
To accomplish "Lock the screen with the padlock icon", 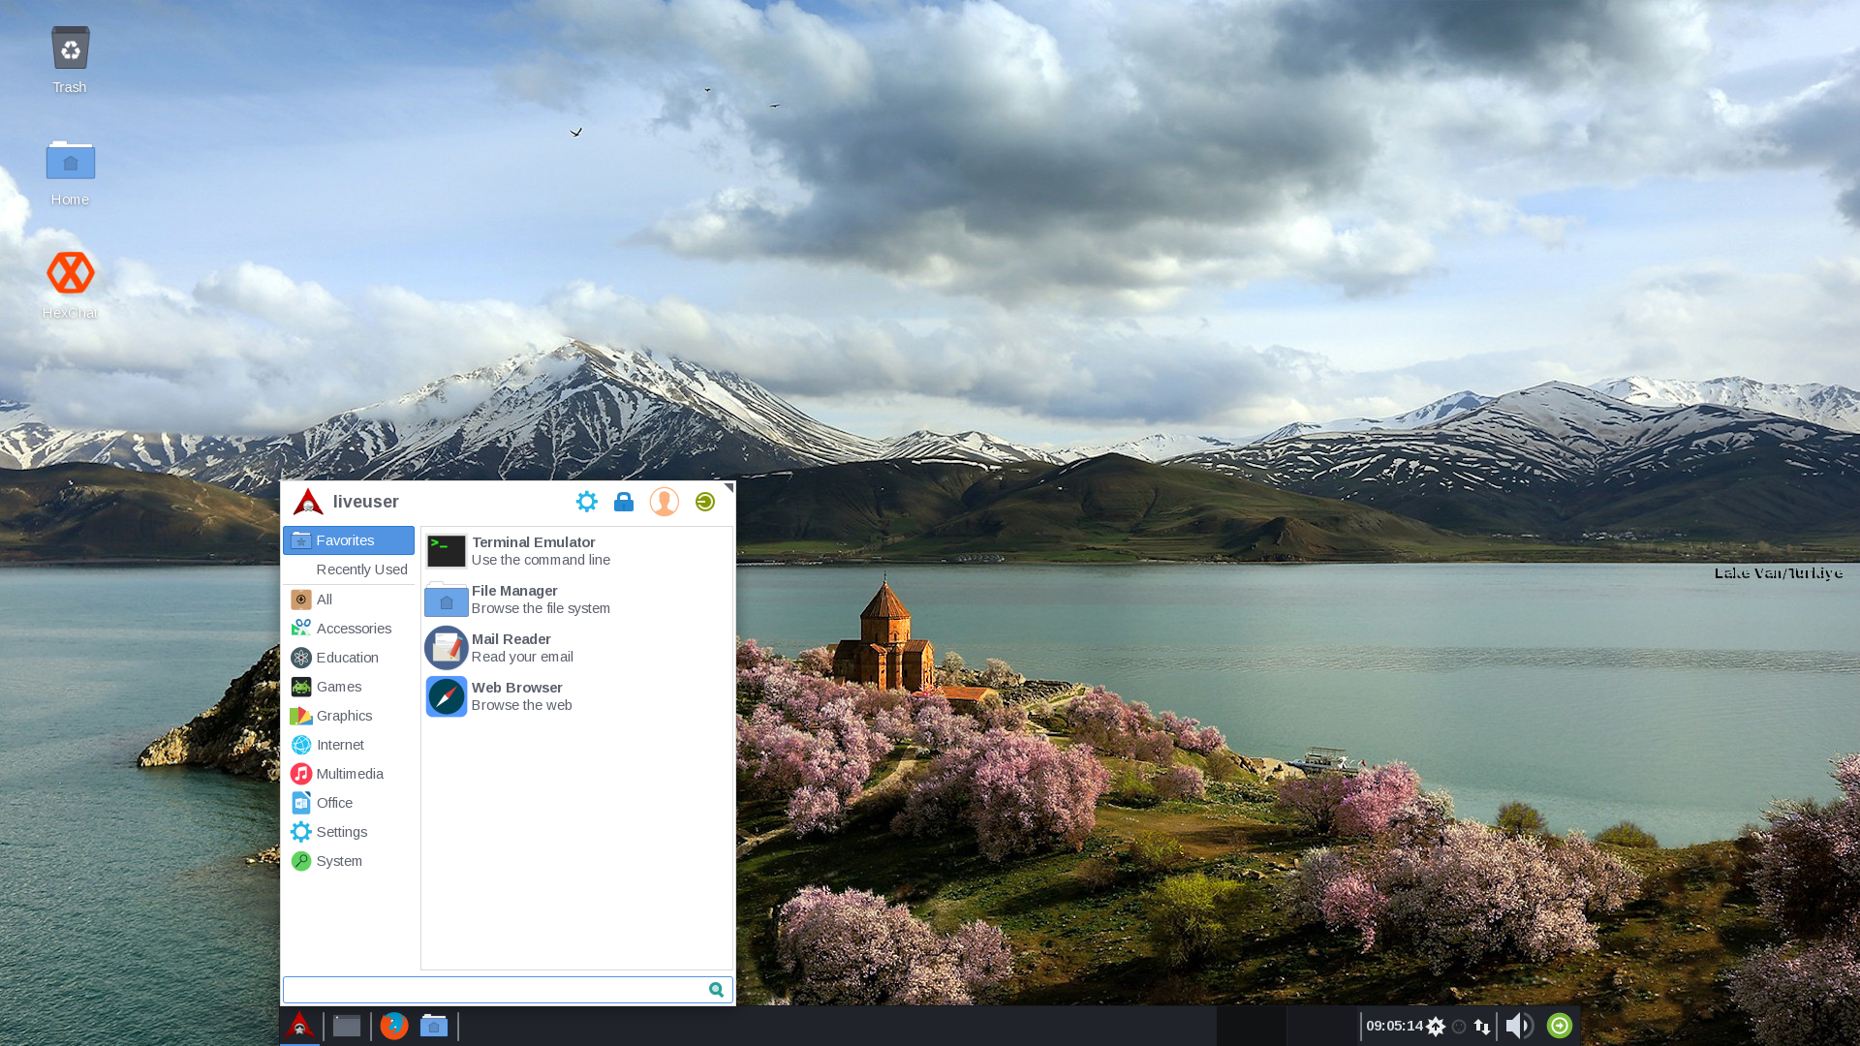I will click(x=624, y=502).
